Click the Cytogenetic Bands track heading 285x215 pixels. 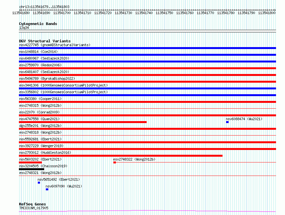[x=38, y=24]
